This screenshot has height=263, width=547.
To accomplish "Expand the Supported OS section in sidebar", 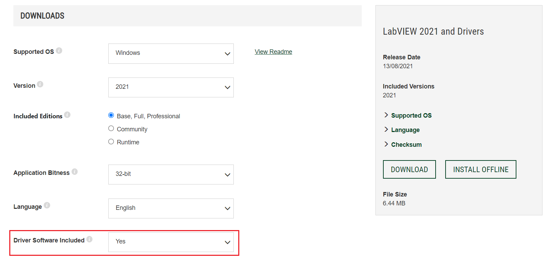I will pyautogui.click(x=408, y=116).
